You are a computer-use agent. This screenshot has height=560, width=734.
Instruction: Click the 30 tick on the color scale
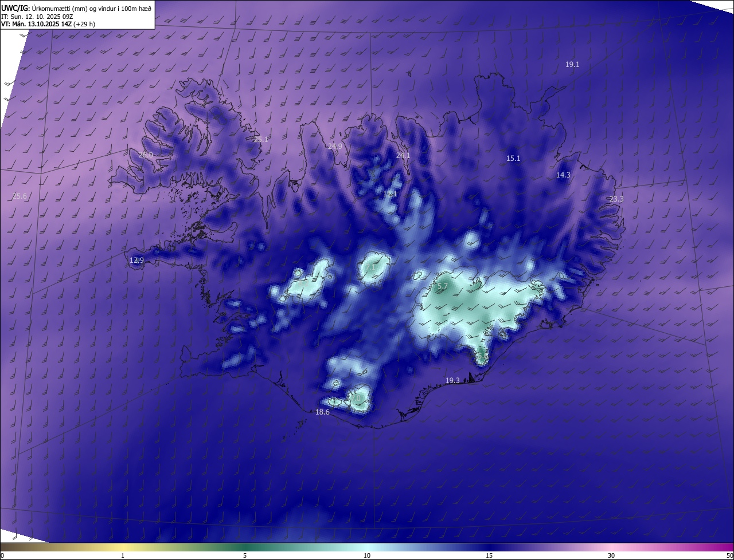point(611,555)
